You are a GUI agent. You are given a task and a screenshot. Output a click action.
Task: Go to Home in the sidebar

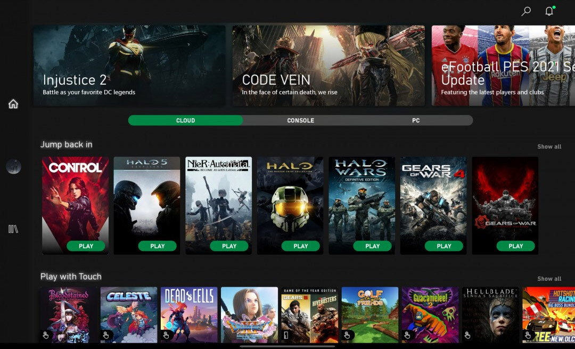[x=13, y=104]
